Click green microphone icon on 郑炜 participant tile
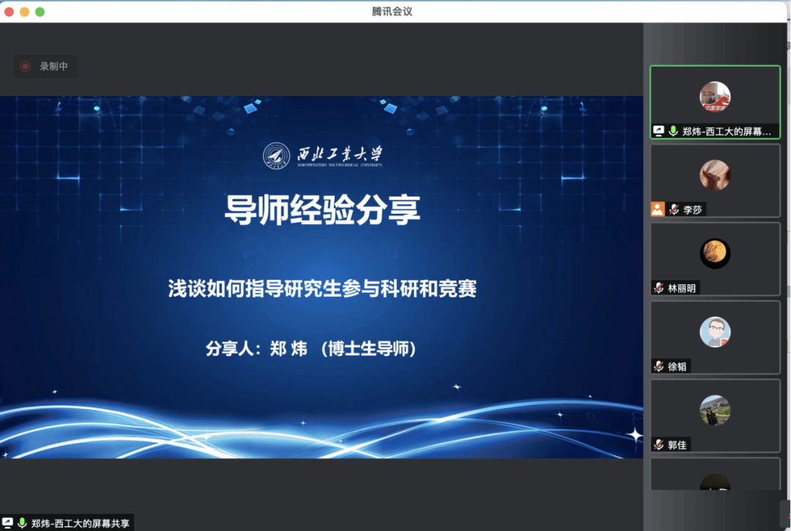This screenshot has height=531, width=791. [673, 131]
